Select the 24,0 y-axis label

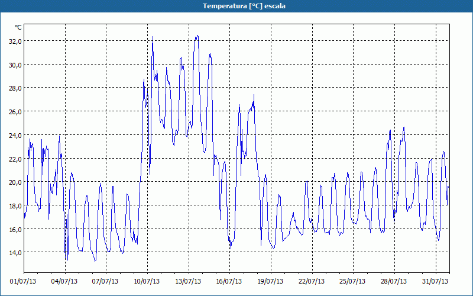(x=15, y=136)
